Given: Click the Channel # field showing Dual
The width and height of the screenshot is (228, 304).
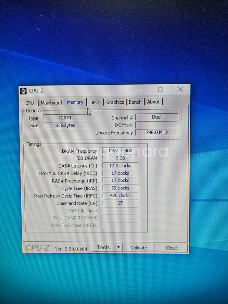Looking at the screenshot, I should coord(157,117).
